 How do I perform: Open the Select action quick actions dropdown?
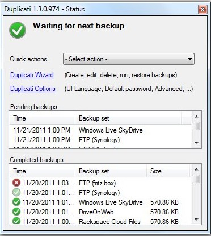point(129,59)
